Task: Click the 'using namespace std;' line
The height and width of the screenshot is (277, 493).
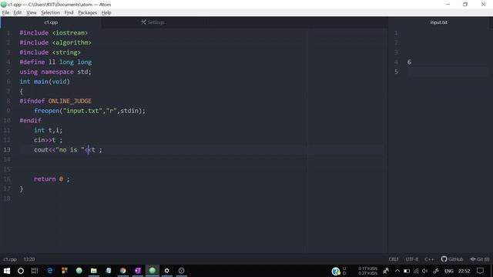Action: 55,72
